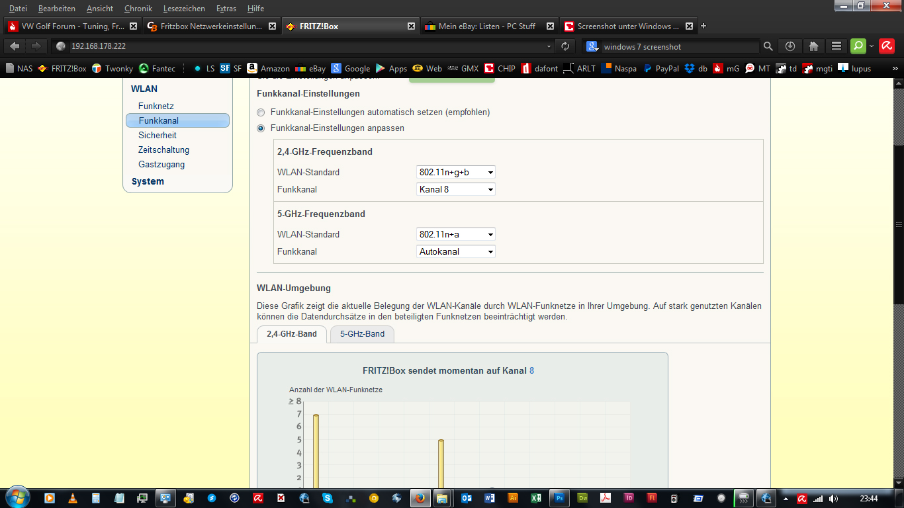The width and height of the screenshot is (904, 508).
Task: Click the reload page icon
Action: (x=565, y=46)
